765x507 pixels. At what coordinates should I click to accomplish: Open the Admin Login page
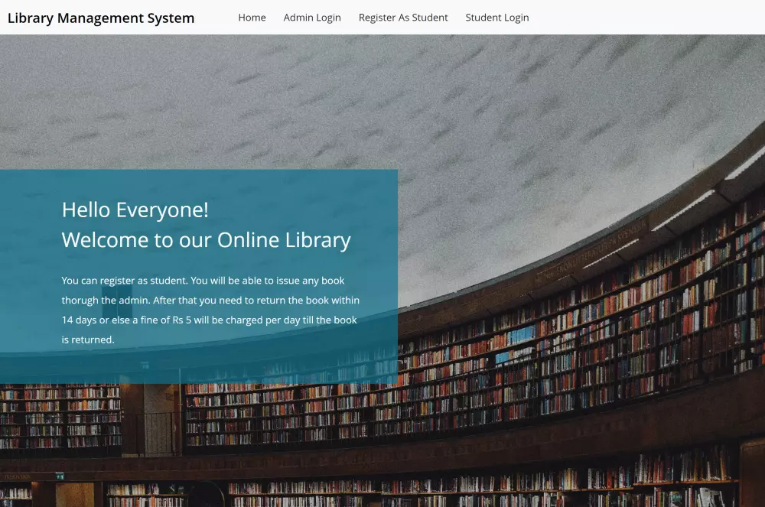click(312, 17)
